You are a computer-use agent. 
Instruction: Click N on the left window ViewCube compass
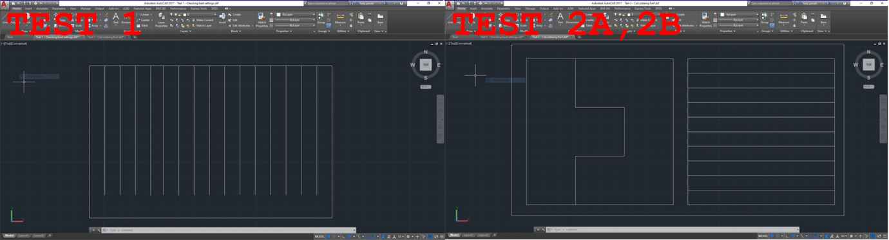click(x=425, y=53)
